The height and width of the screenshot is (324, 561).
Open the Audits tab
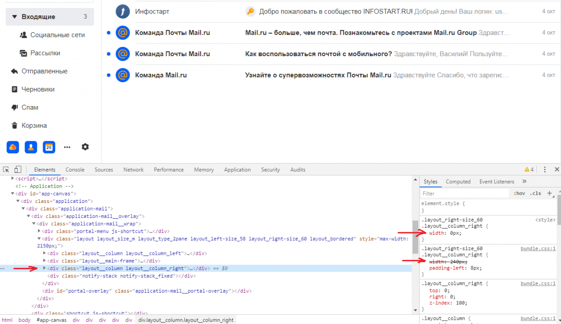(x=298, y=170)
